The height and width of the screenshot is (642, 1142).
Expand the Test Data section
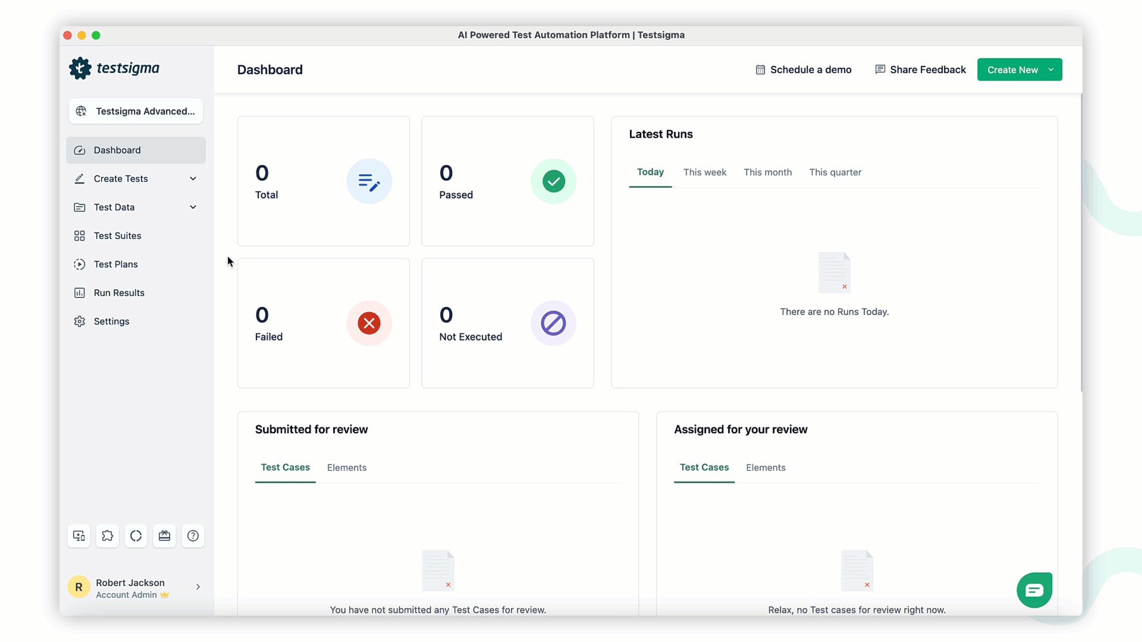point(193,207)
